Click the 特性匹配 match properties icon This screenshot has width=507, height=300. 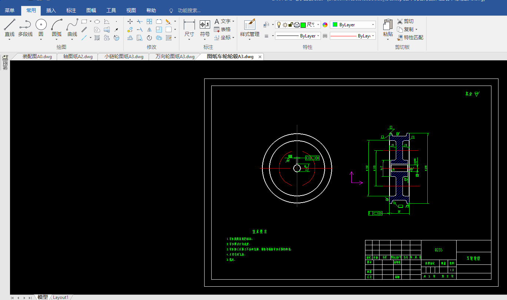pyautogui.click(x=400, y=37)
